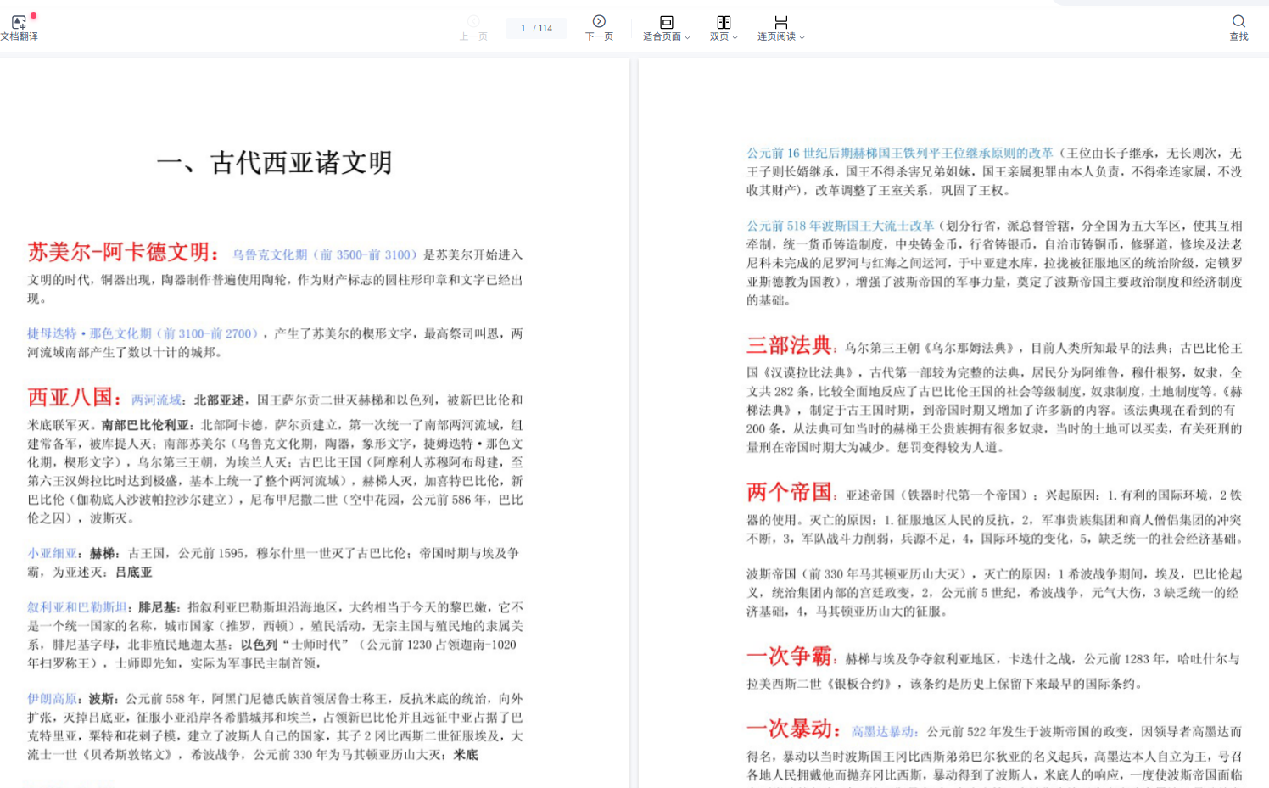Click the continuous reading icon
The width and height of the screenshot is (1269, 788).
point(780,22)
